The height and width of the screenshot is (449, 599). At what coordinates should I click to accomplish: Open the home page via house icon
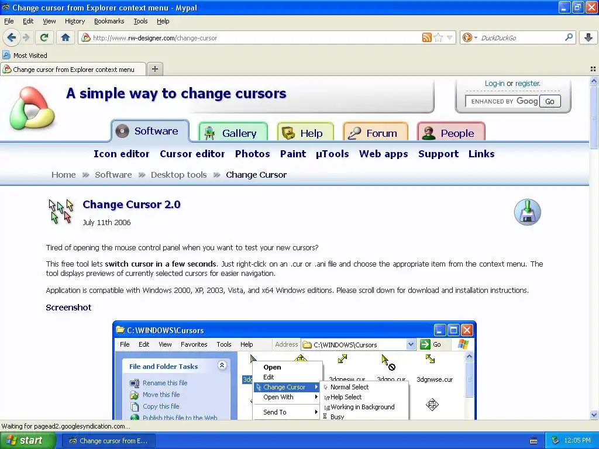tap(66, 37)
